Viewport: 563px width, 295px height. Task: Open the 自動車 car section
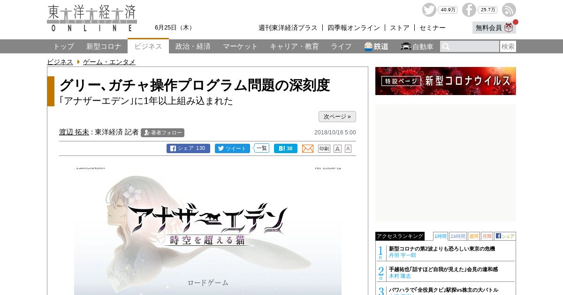point(417,46)
